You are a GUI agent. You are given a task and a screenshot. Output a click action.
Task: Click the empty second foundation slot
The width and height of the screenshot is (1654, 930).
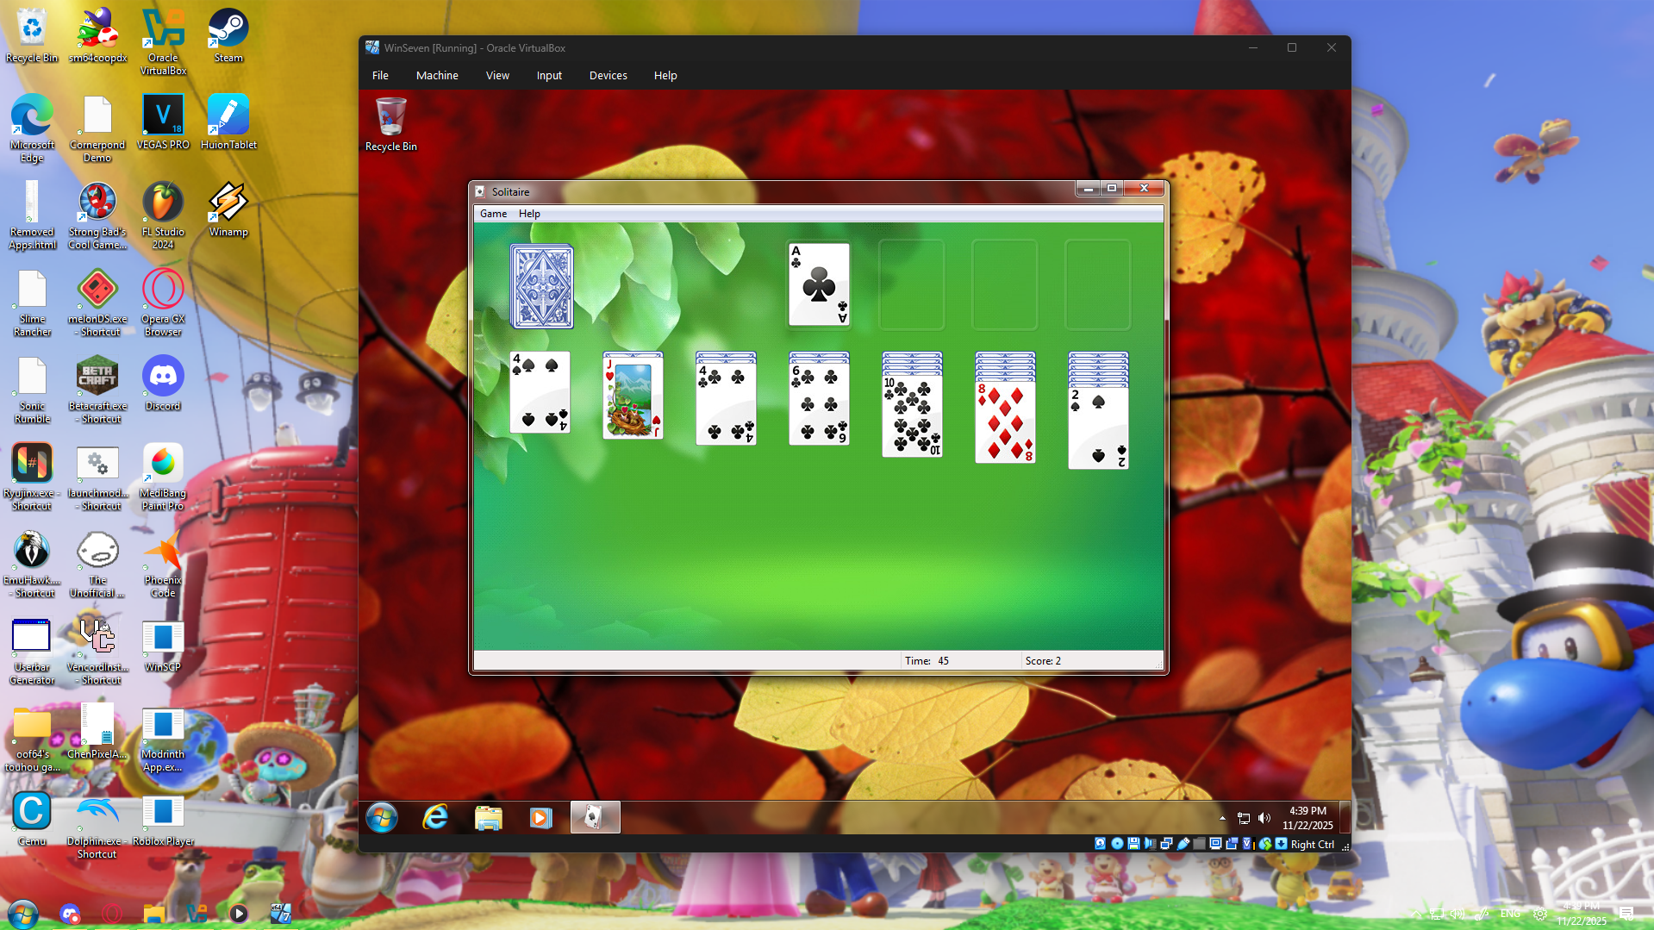912,284
